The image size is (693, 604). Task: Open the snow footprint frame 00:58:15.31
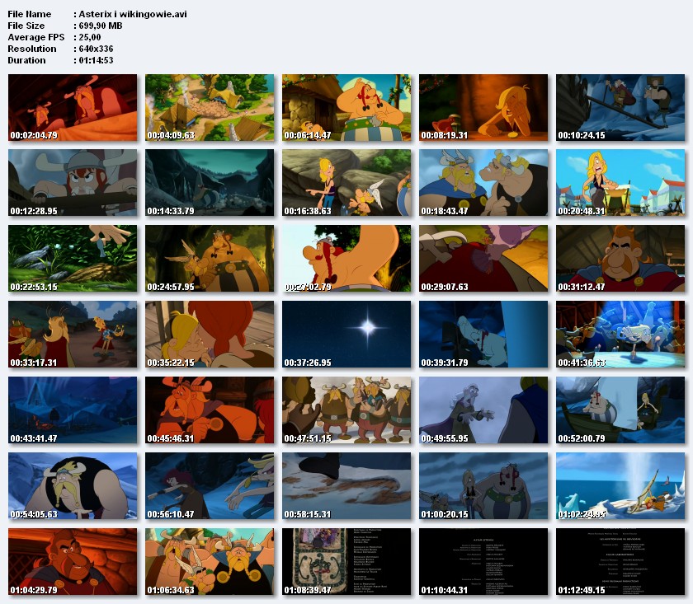click(x=346, y=485)
